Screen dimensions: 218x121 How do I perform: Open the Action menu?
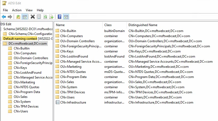pyautogui.click(x=17, y=10)
